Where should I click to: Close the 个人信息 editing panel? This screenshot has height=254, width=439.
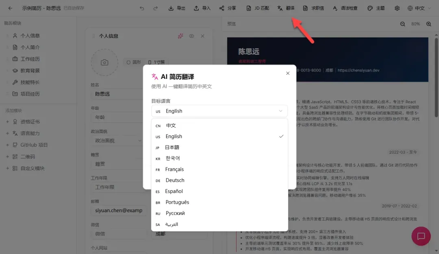202,36
